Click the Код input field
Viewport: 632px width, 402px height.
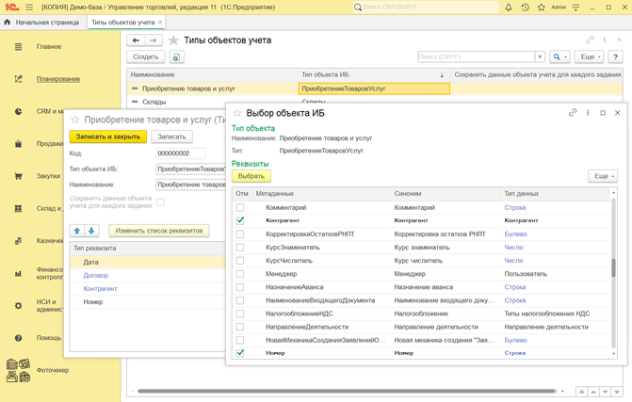coord(181,153)
